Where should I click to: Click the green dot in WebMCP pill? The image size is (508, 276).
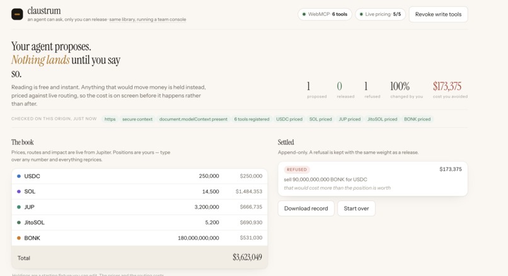304,14
